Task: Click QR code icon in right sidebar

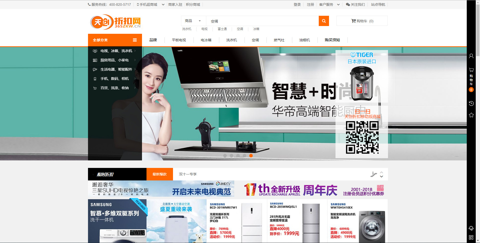Action: point(471,237)
